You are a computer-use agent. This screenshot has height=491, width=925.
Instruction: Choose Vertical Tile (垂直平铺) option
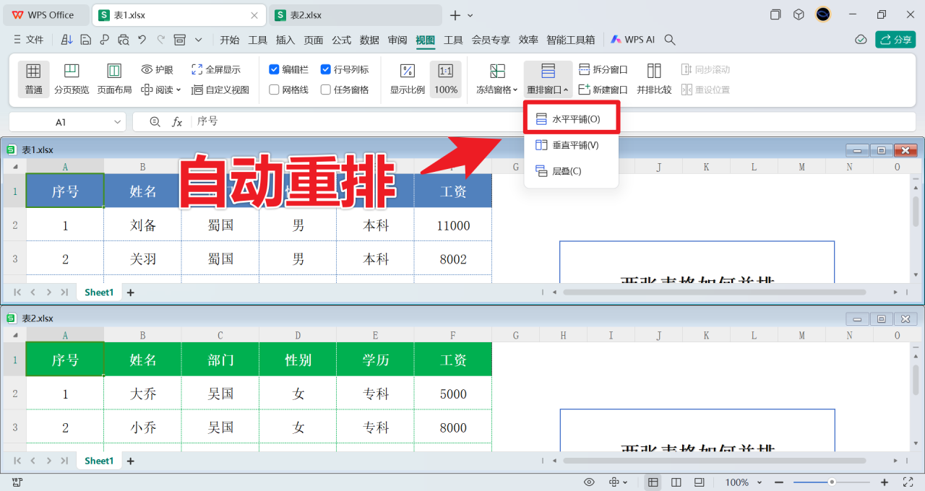tap(572, 145)
